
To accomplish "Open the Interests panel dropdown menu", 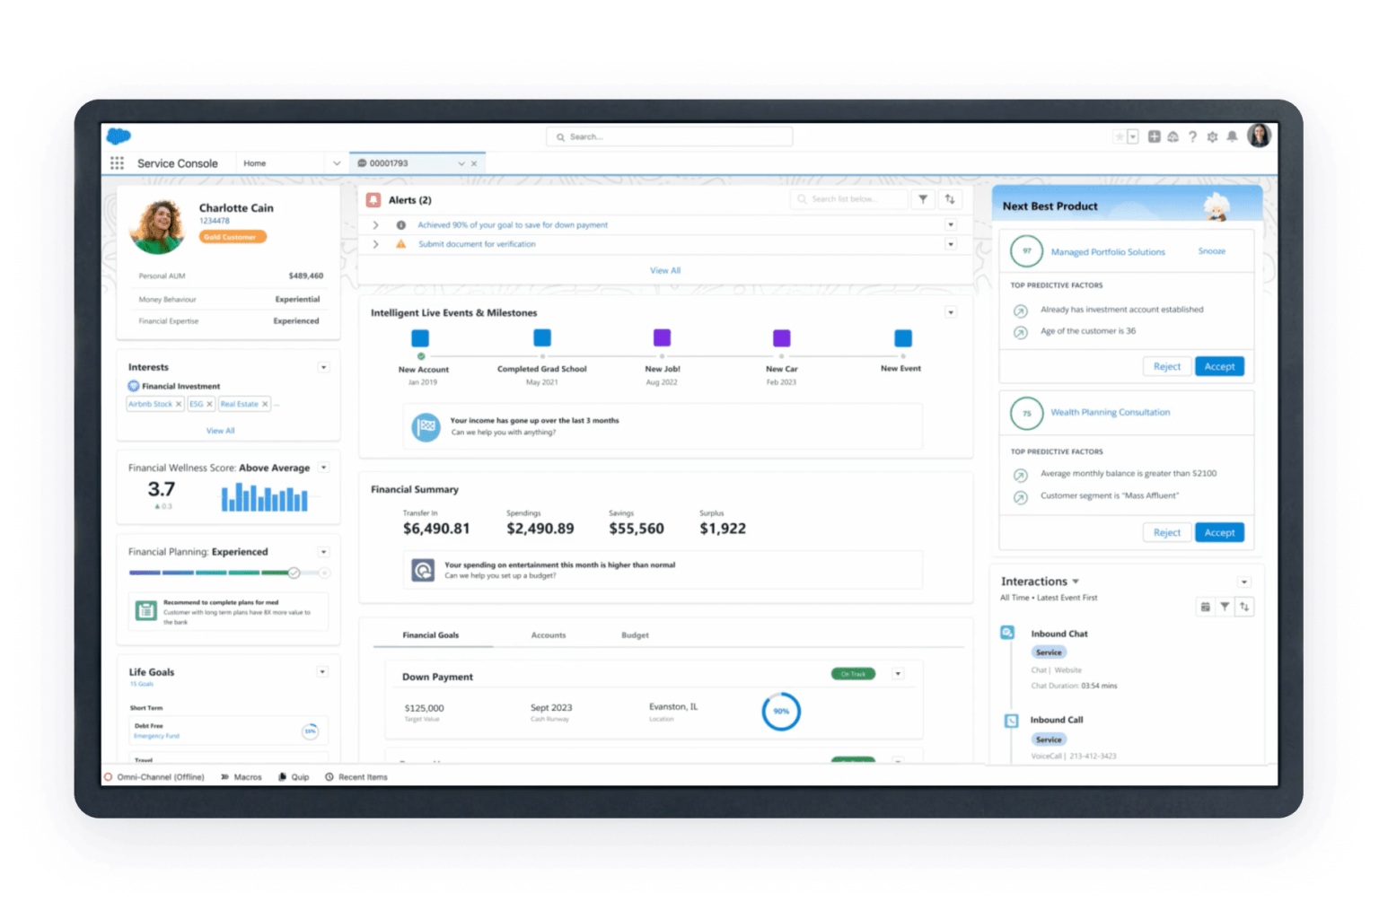I will [323, 367].
